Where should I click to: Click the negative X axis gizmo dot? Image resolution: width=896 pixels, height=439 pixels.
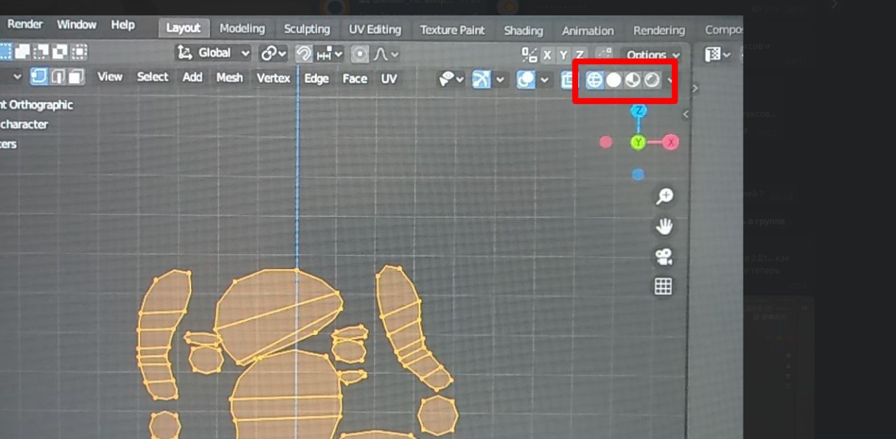(x=606, y=143)
